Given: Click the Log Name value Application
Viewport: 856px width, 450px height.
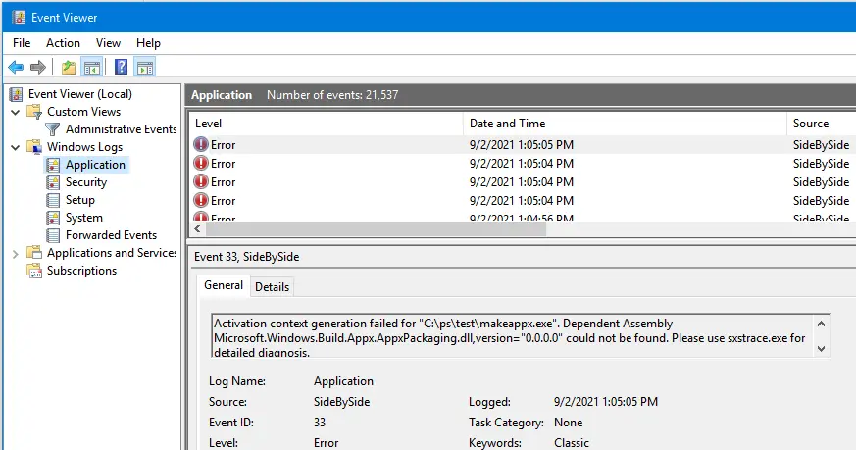Looking at the screenshot, I should point(343,381).
